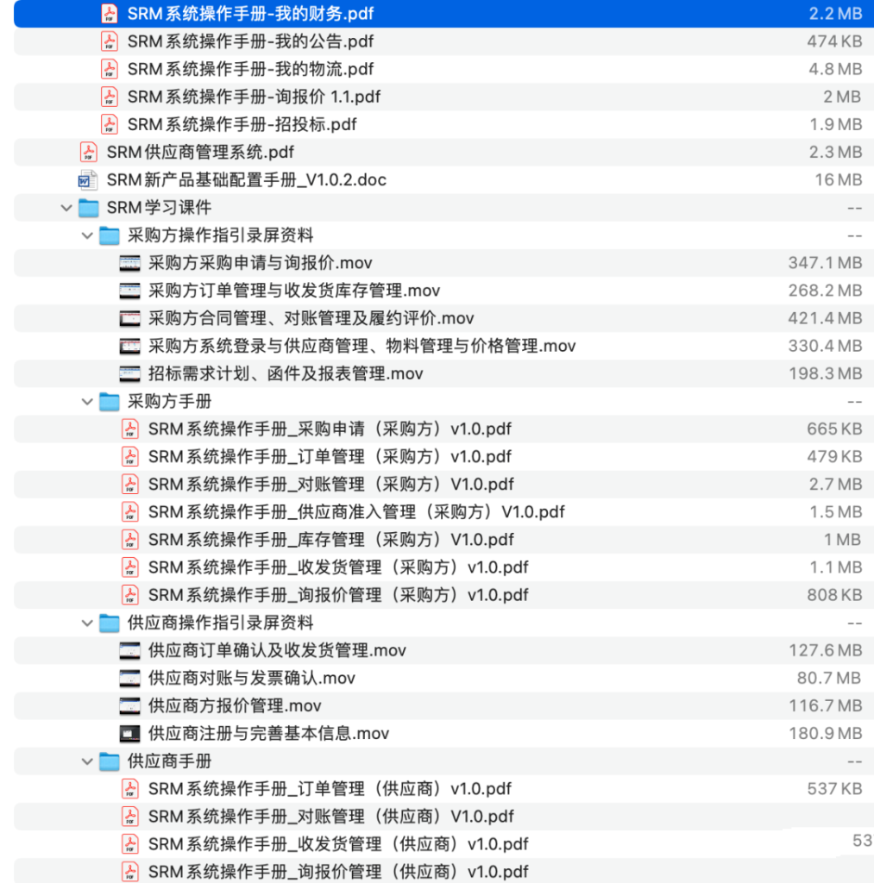Click the PDF icon of 询报价管理（采购方）手册
Screen dimensions: 874x883
(129, 595)
